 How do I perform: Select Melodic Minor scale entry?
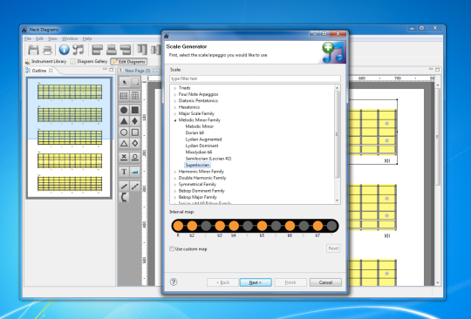[x=200, y=126]
